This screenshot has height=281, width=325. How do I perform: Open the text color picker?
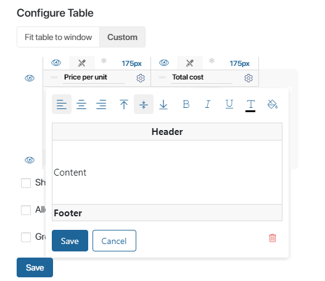tap(250, 105)
